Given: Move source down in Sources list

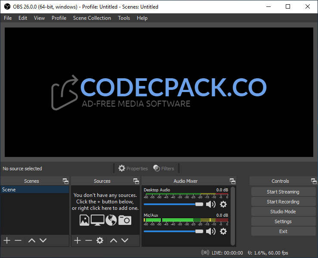Looking at the screenshot, I should (125, 240).
